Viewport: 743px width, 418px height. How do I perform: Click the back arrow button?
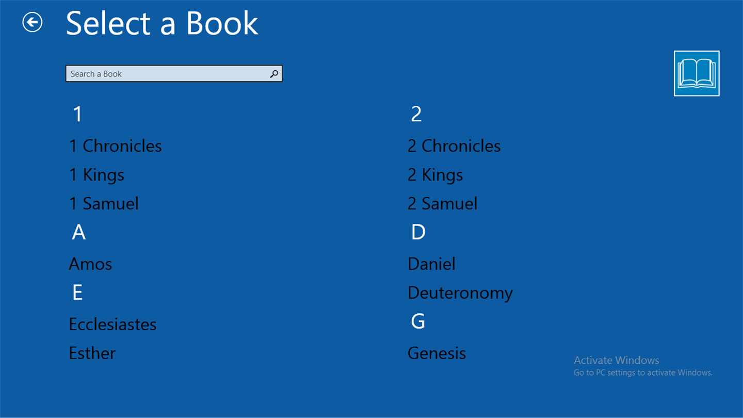point(33,22)
